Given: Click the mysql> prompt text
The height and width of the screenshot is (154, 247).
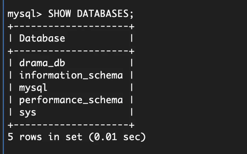Looking at the screenshot, I should tap(25, 14).
